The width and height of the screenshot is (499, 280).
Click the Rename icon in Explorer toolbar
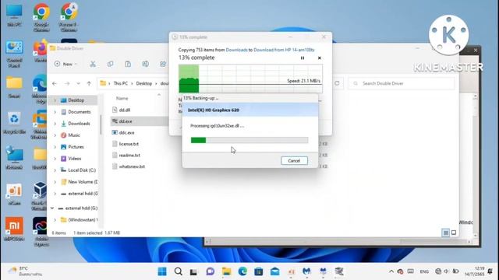[146, 64]
